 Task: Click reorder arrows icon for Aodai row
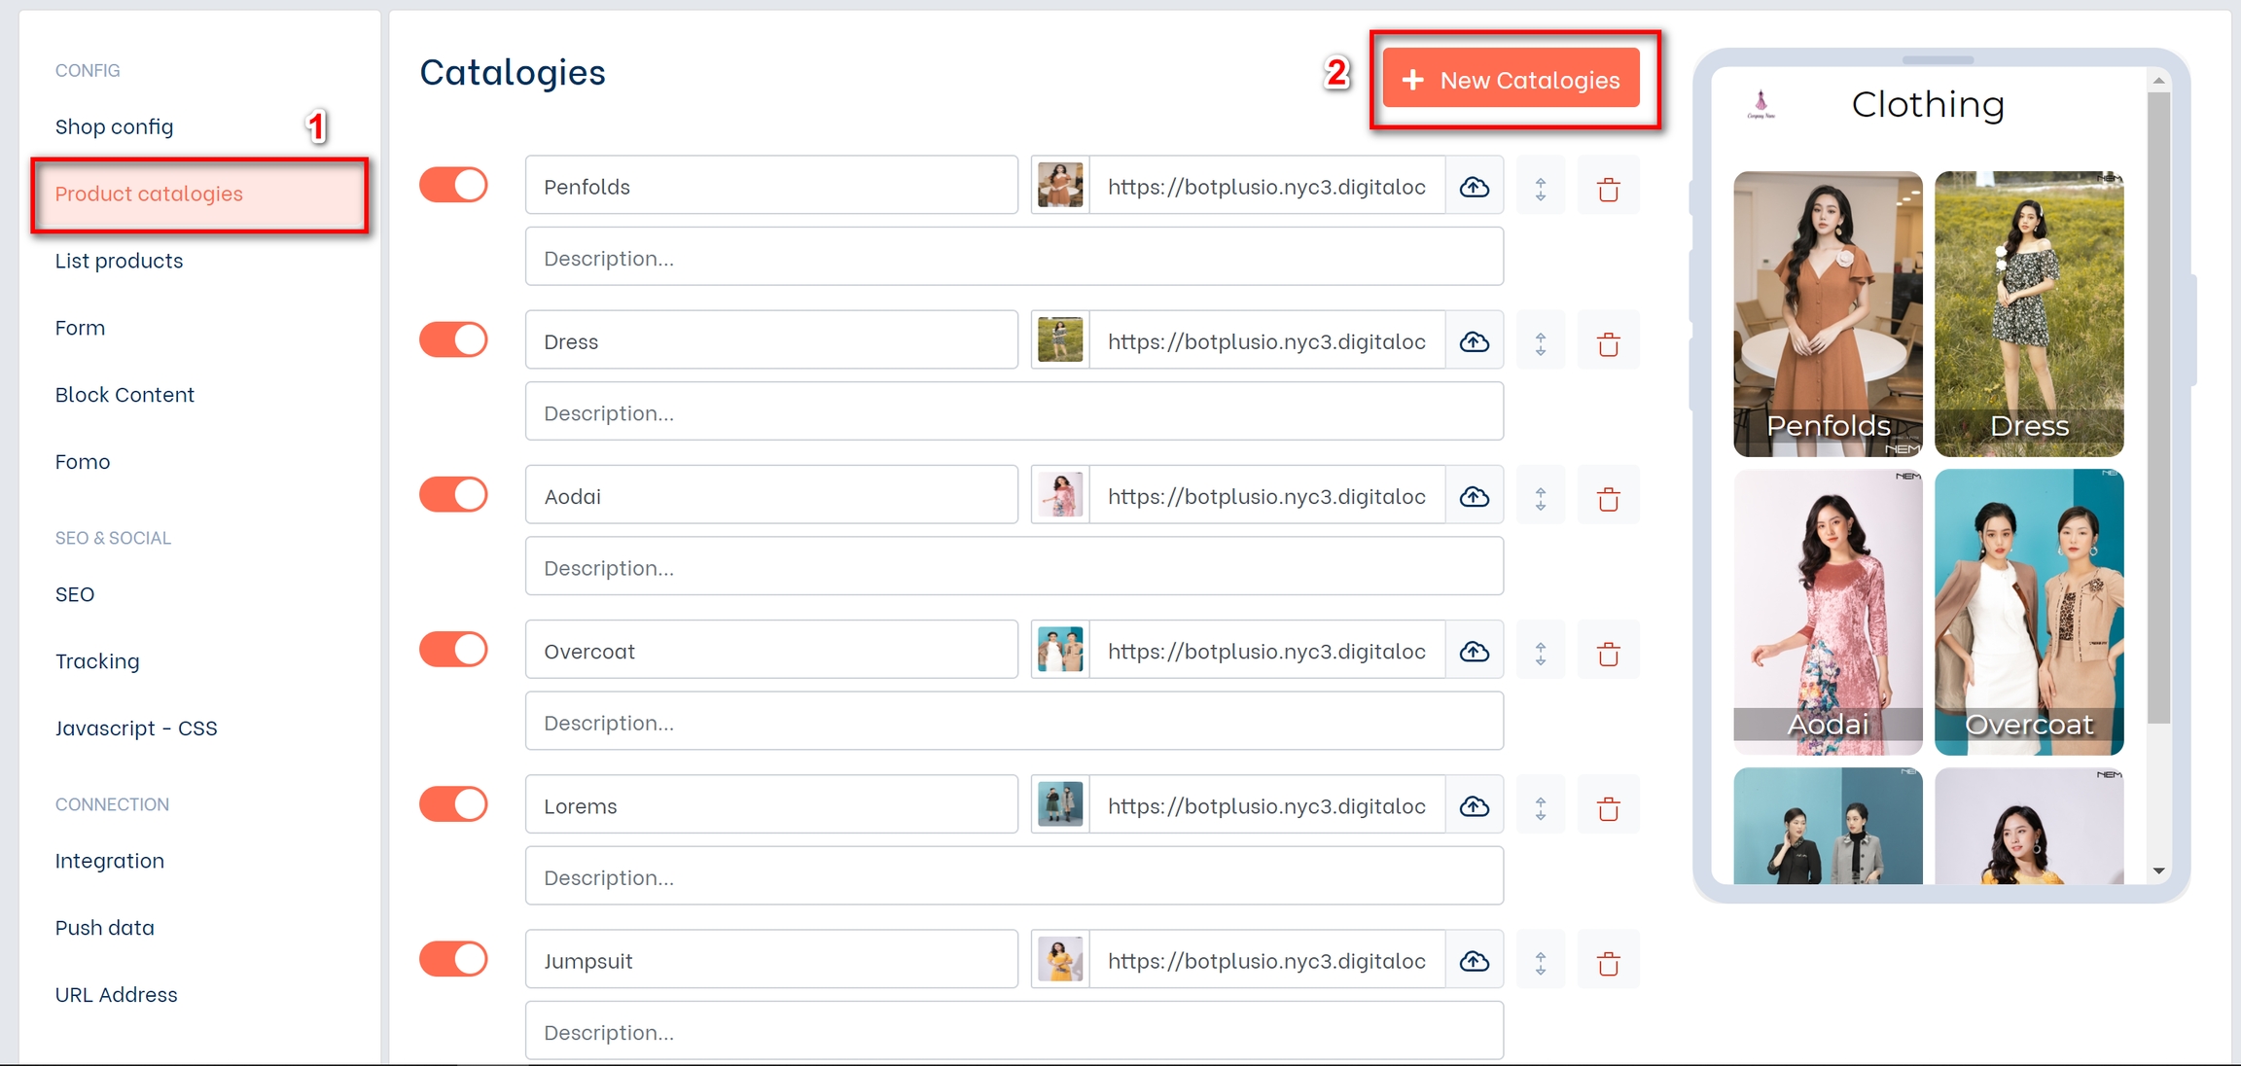point(1540,498)
